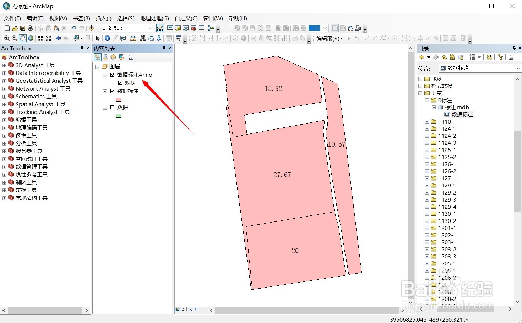Close the ArcToolbox panel
Viewport: 522px width, 323px height.
point(88,48)
